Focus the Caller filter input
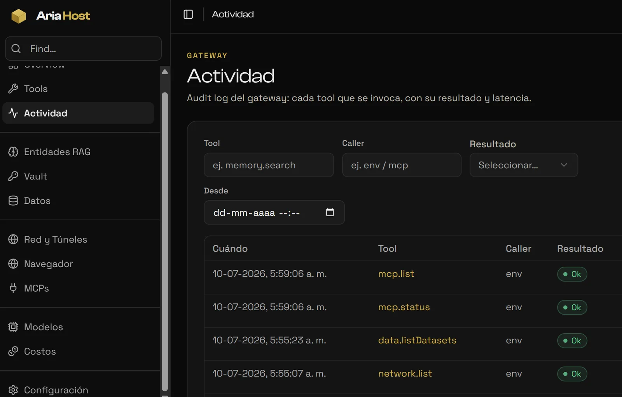Screen dimensions: 622x397 coord(402,165)
